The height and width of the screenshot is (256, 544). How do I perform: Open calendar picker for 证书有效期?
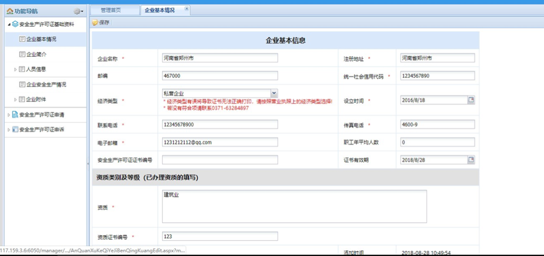coord(471,160)
